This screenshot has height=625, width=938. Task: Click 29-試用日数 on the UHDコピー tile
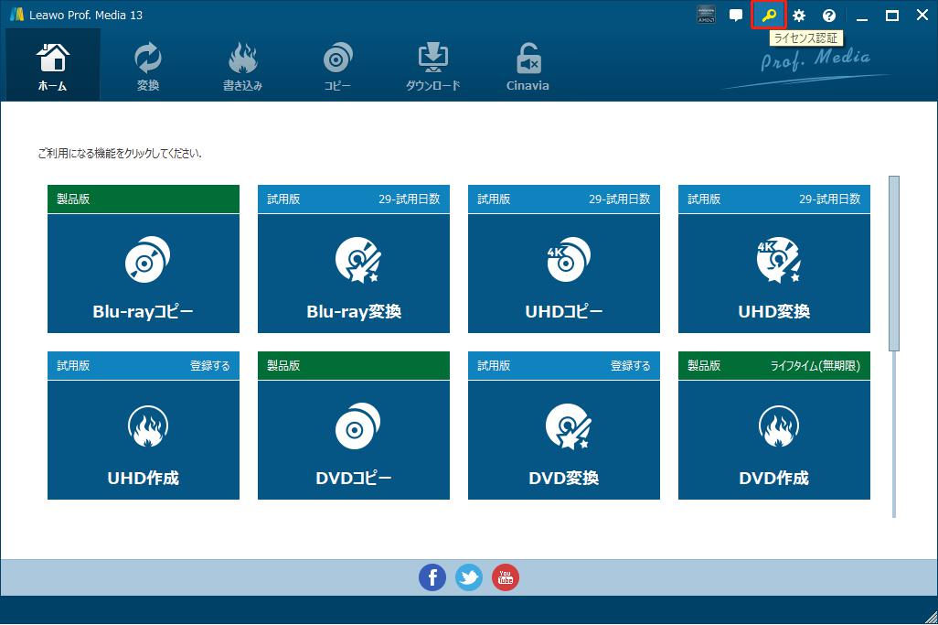[x=619, y=199]
